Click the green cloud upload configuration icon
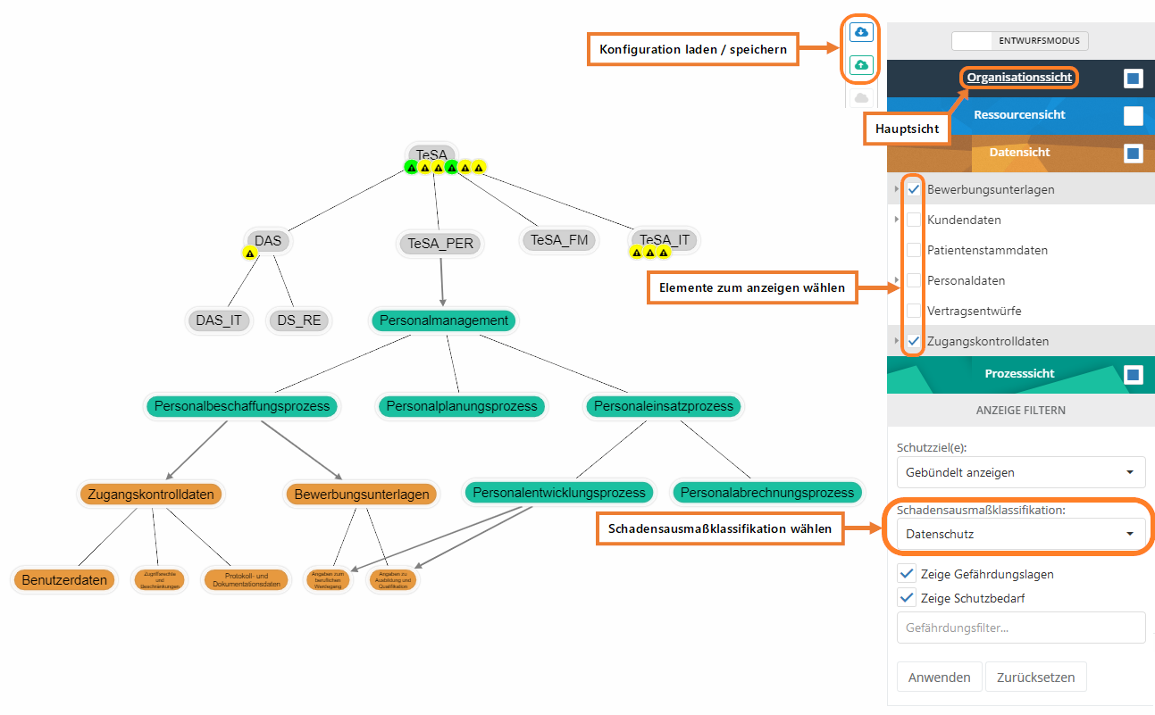 [x=860, y=65]
